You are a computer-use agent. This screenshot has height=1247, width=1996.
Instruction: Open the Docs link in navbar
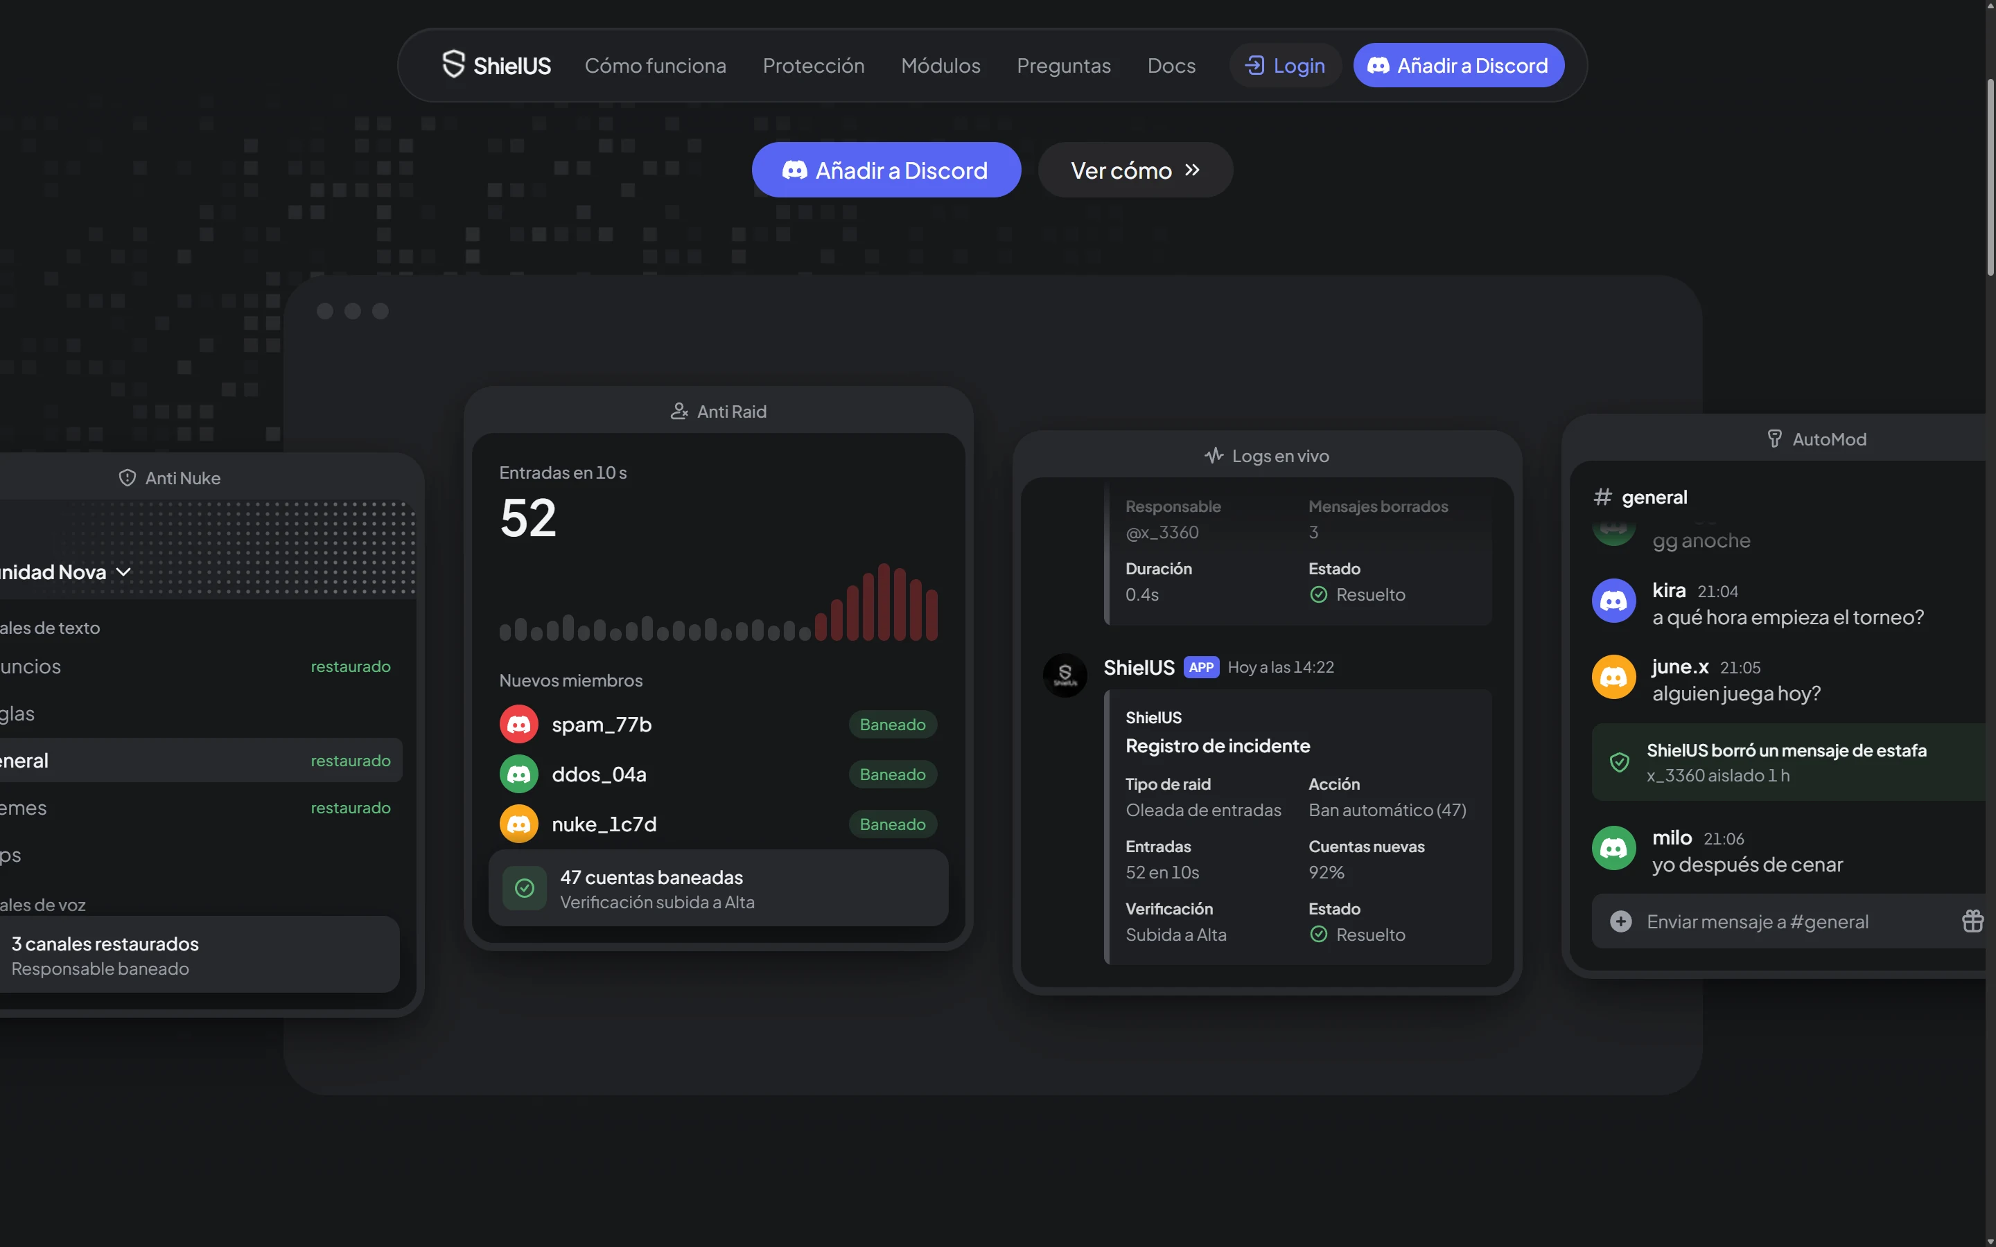tap(1171, 65)
